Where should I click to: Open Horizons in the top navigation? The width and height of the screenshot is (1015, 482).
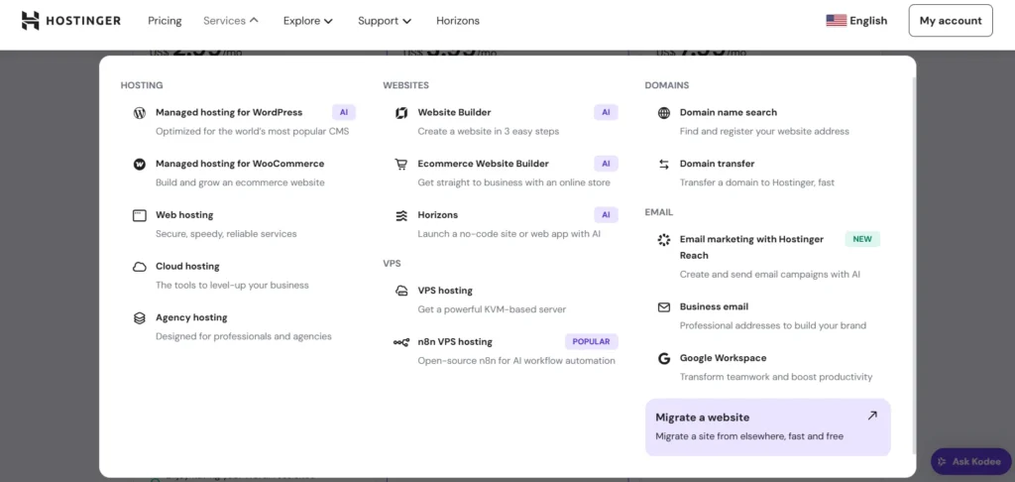click(x=457, y=21)
